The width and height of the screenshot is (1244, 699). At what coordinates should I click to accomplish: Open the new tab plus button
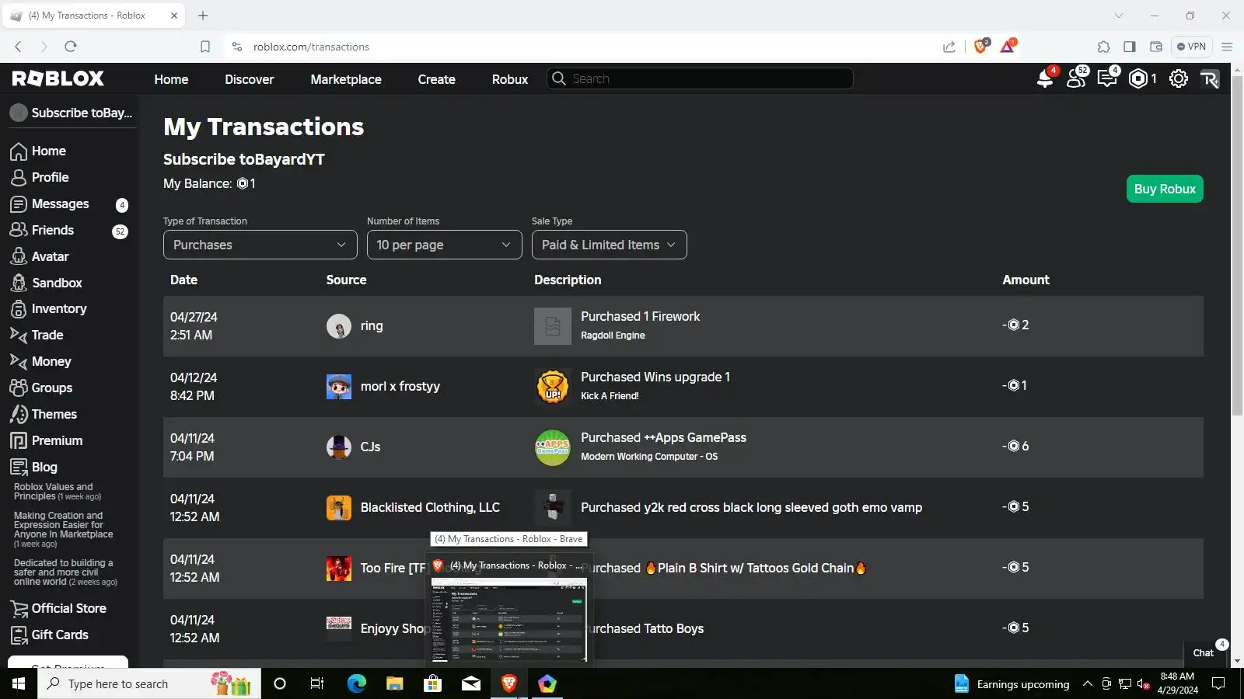click(203, 16)
